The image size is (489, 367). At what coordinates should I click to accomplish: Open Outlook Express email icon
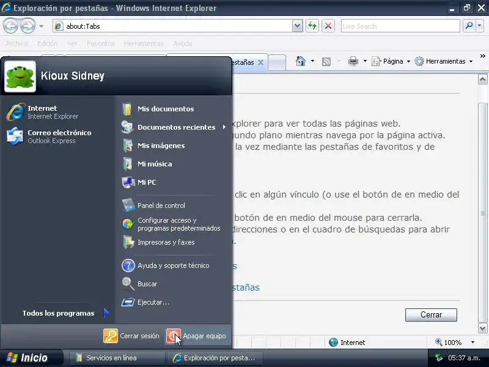(x=15, y=136)
